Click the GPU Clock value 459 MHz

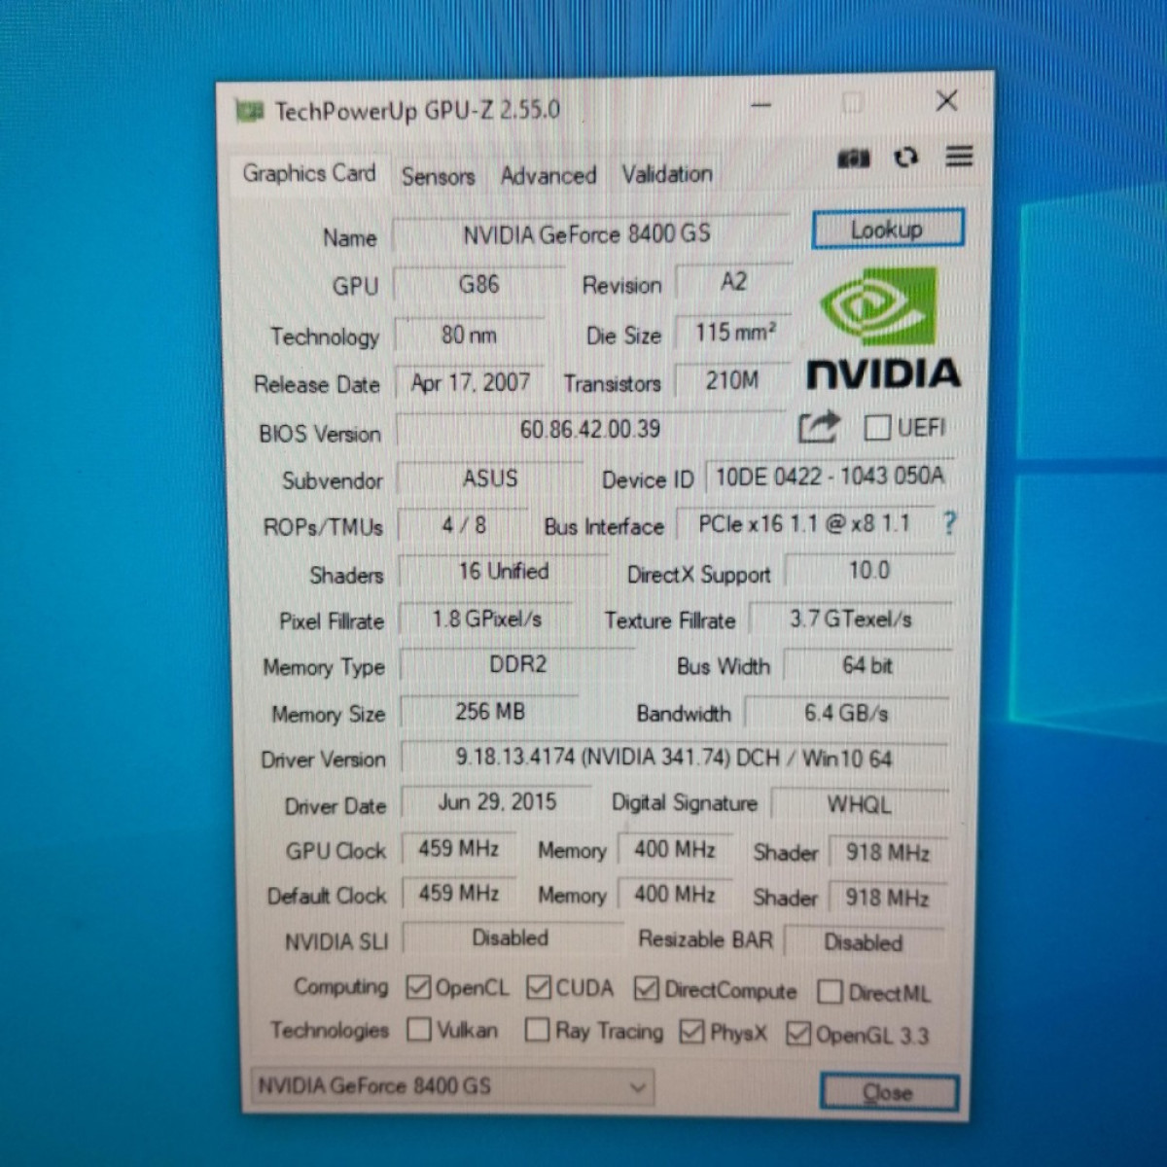(x=459, y=849)
